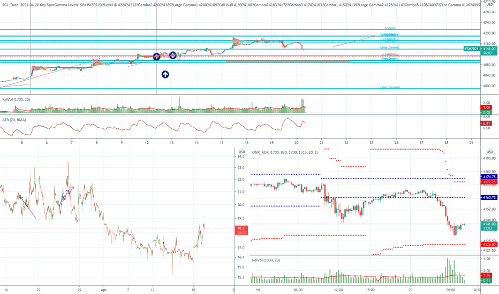
Task: Click the blue 4174.75 level label
Action: [x=488, y=177]
